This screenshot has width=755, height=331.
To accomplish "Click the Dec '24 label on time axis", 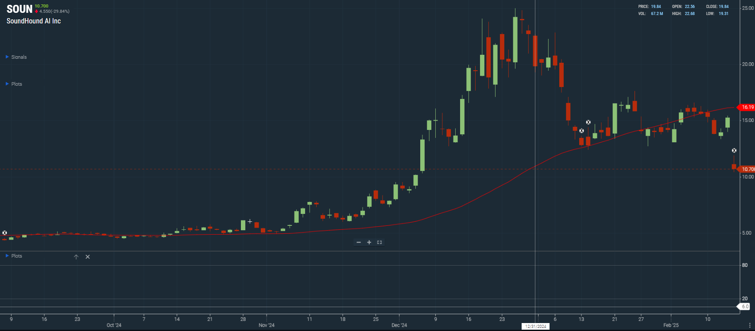I will tap(399, 325).
